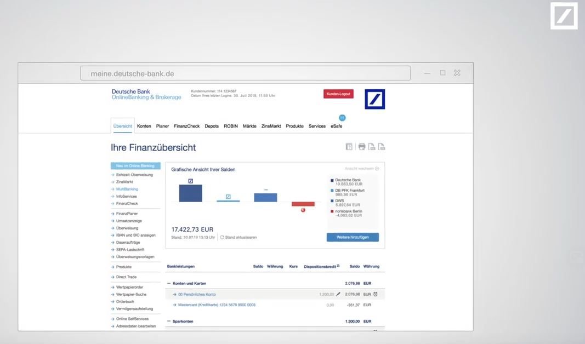The image size is (585, 344).
Task: Open the Märkte tab
Action: coord(249,126)
